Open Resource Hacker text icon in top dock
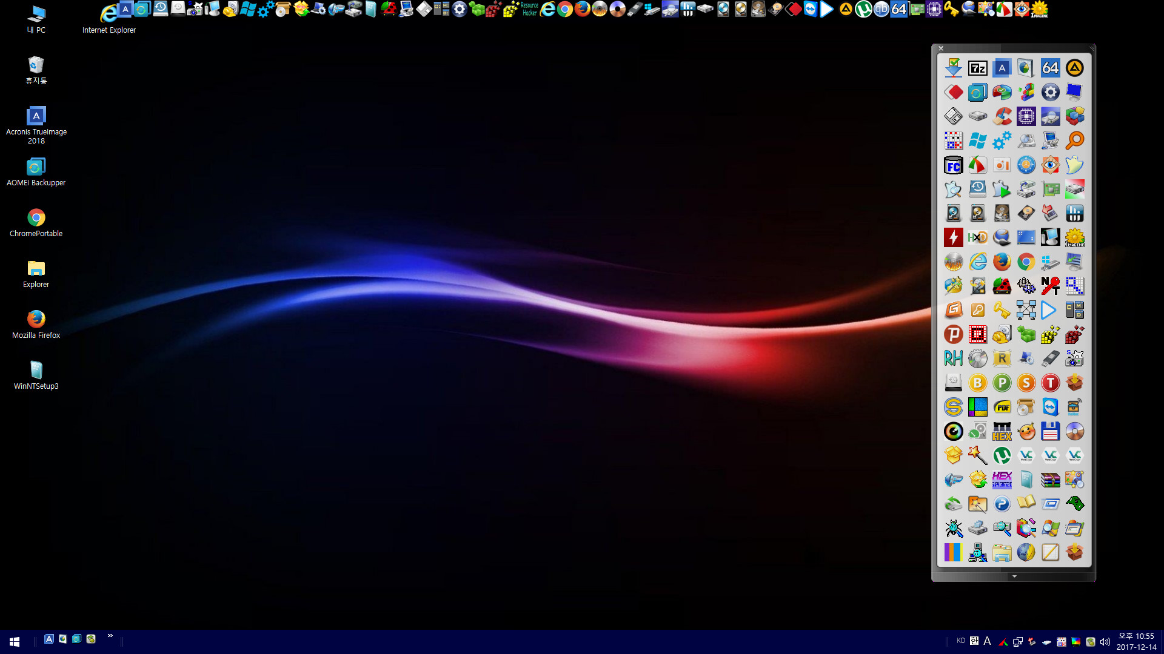Screen dimensions: 1164x654 pyautogui.click(x=529, y=9)
